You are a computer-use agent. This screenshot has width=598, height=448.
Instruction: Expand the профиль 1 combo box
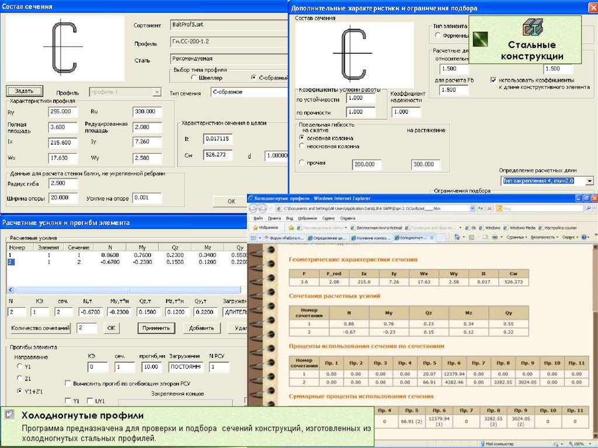[x=156, y=92]
